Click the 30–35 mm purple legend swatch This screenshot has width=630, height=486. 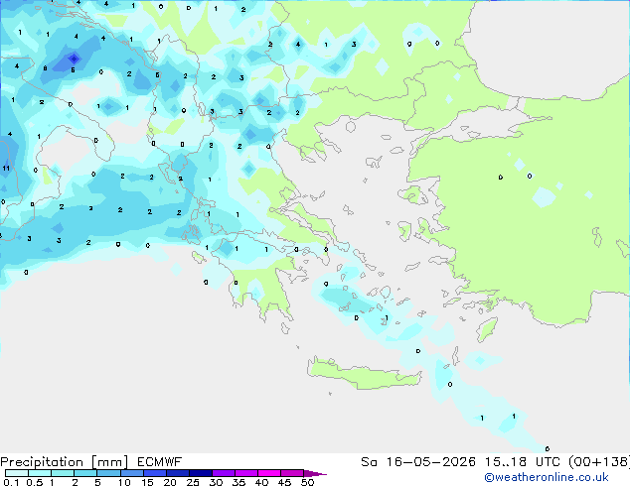tap(224, 473)
